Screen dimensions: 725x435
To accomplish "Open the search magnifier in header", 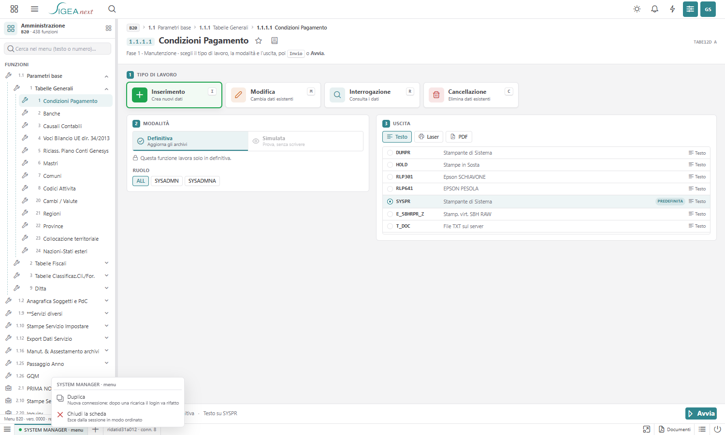I will coord(112,9).
